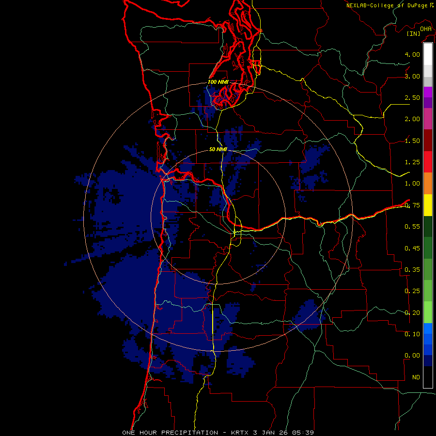
Task: Click the 0.25 legend value
Action: (x=412, y=291)
